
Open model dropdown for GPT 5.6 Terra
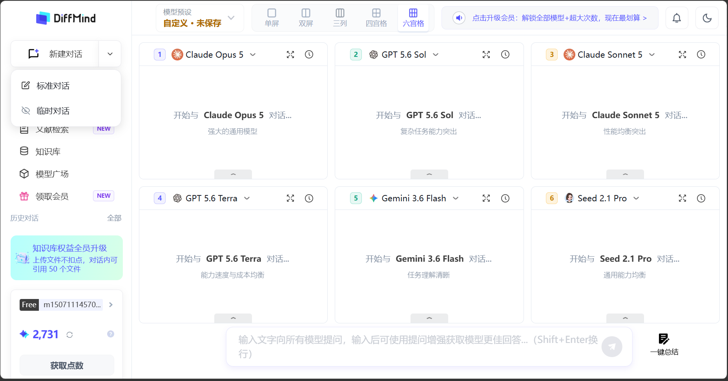click(x=247, y=198)
